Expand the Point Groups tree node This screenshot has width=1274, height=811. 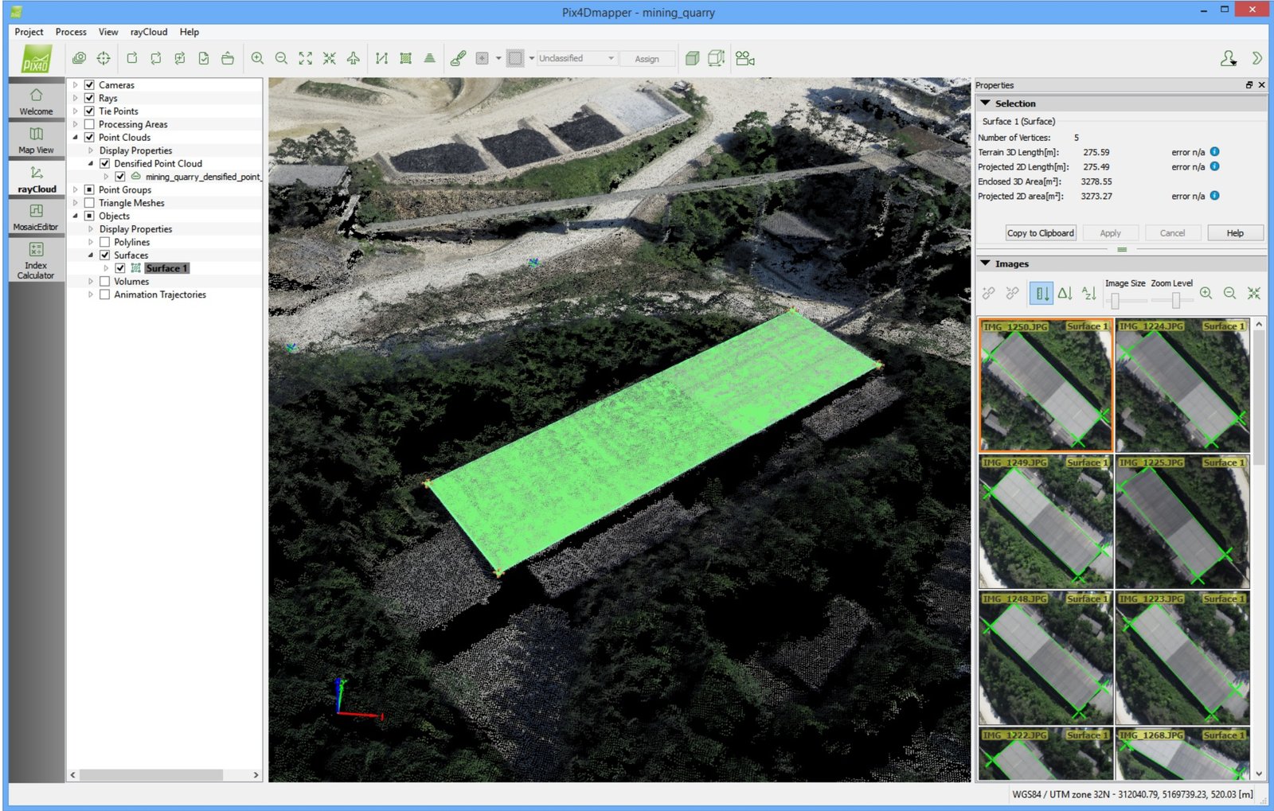coord(76,190)
